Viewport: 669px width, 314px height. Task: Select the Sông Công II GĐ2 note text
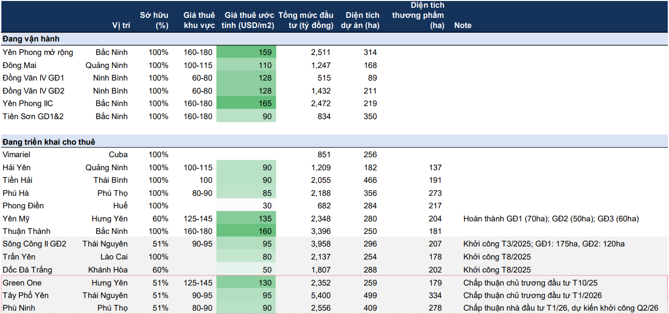pyautogui.click(x=543, y=245)
